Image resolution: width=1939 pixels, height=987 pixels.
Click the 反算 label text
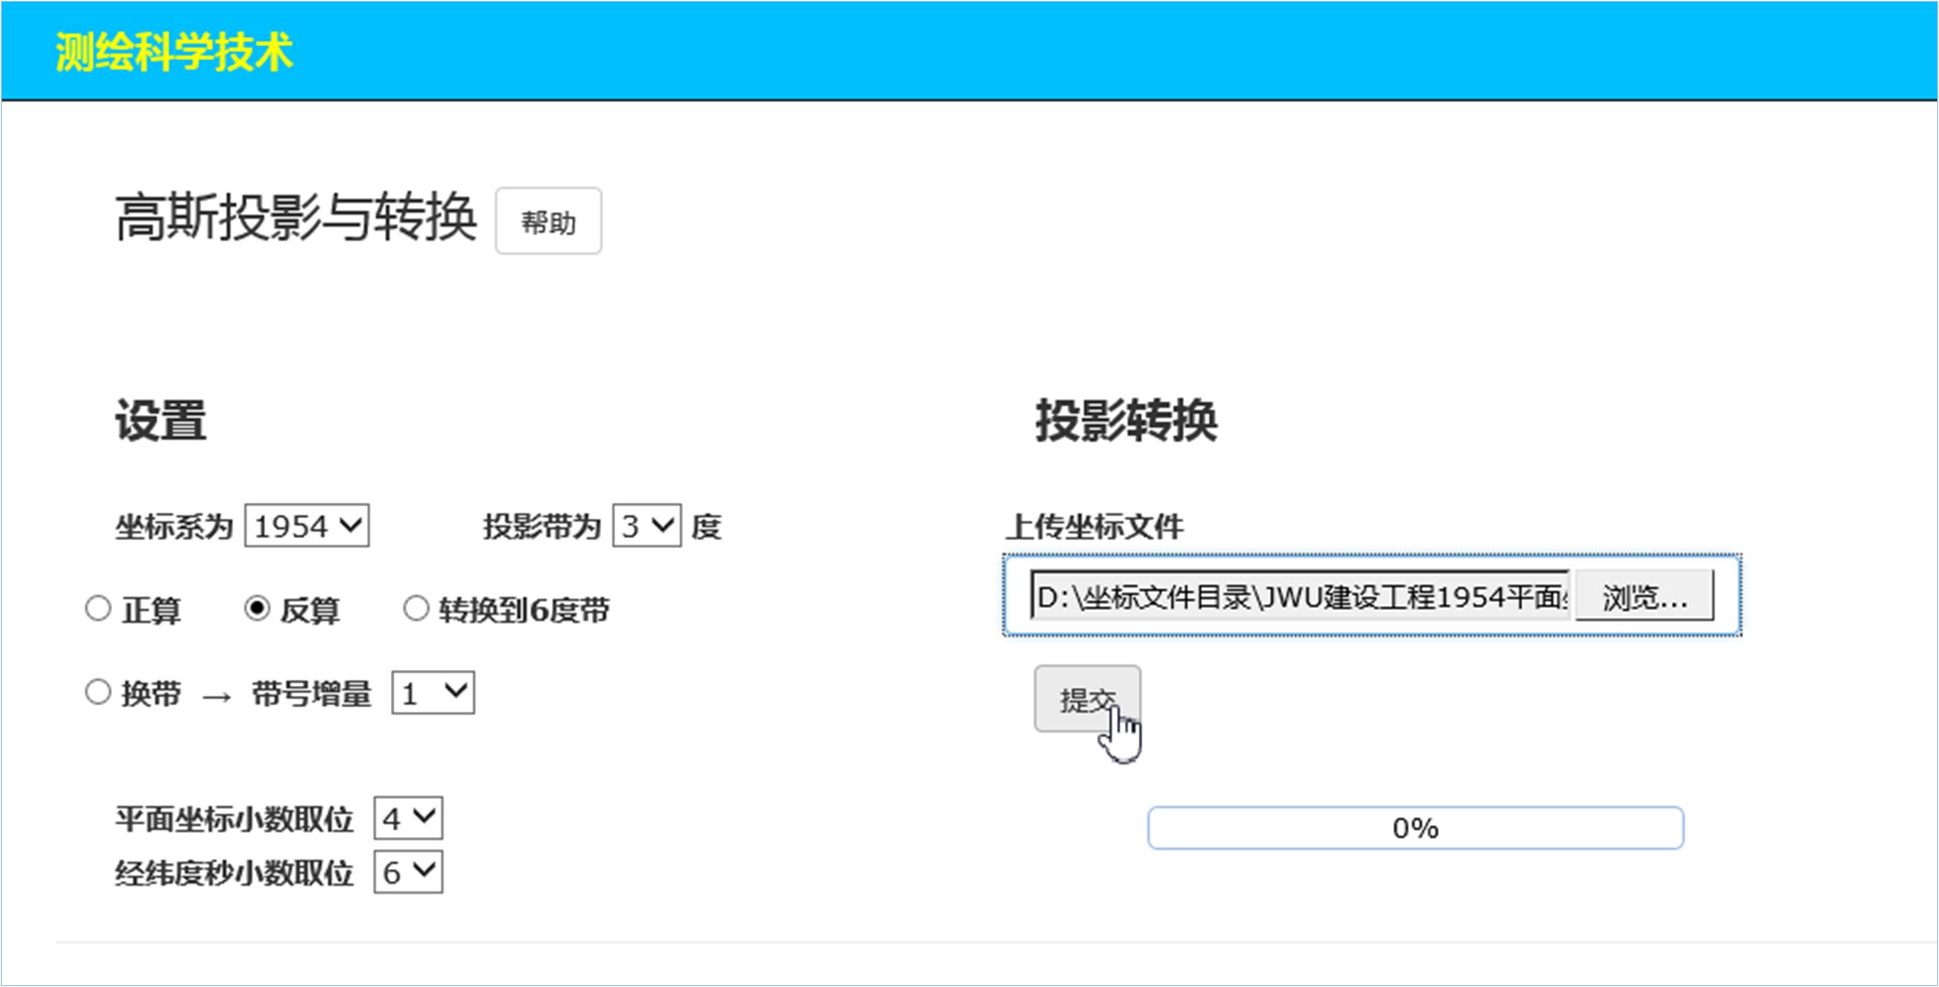pos(310,610)
